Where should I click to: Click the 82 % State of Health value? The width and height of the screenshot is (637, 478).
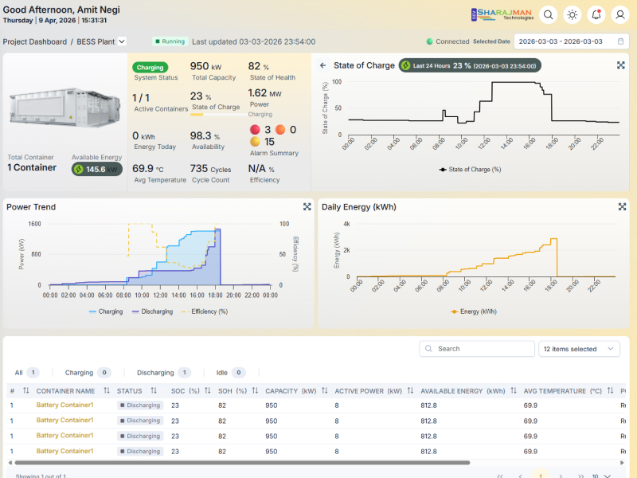click(259, 66)
